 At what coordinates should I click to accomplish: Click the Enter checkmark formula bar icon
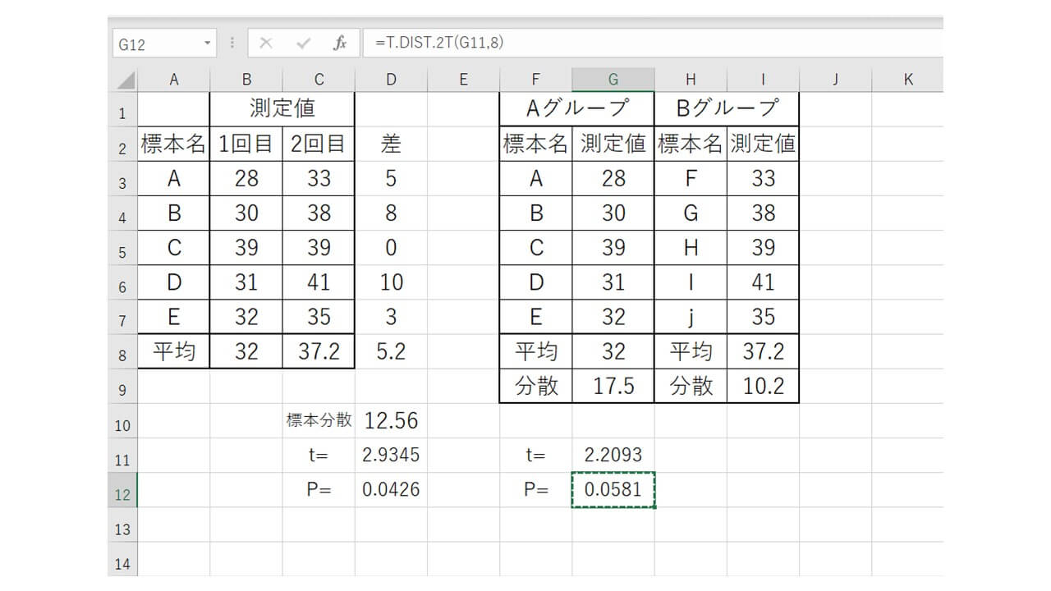303,44
